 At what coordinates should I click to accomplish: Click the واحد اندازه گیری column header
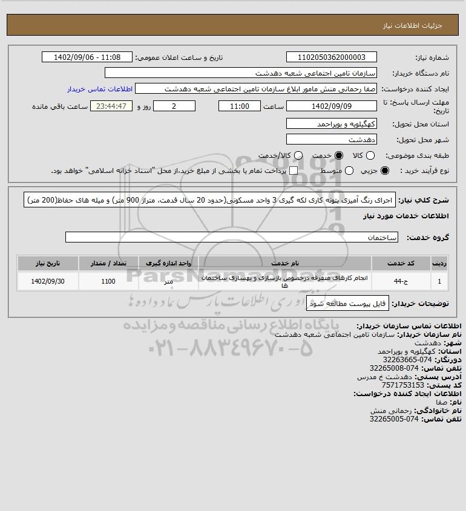tap(168, 263)
